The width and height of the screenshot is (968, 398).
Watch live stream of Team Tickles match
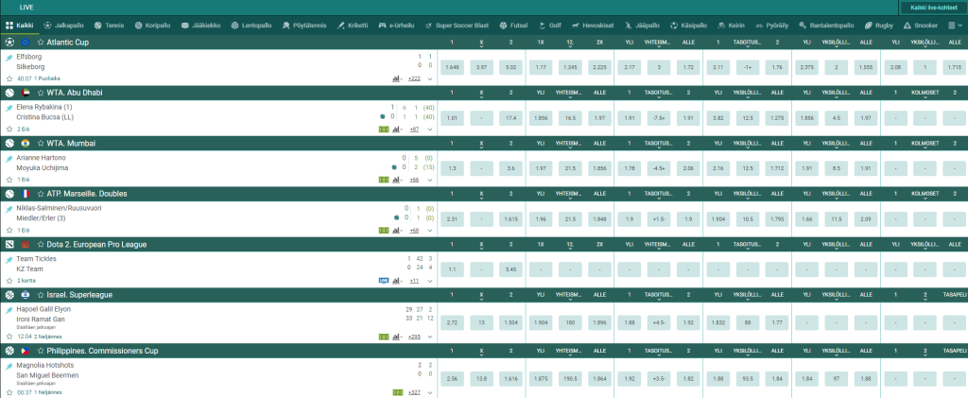[x=383, y=281]
